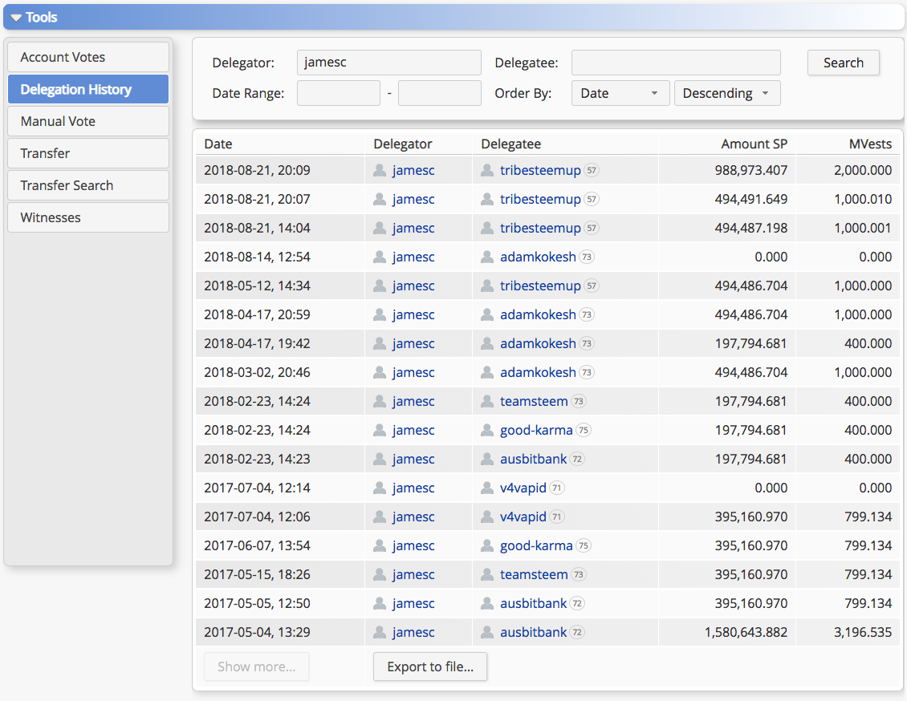Open tribesteemup link in 2018-08-21, 20:07 row
This screenshot has width=907, height=701.
tap(540, 199)
